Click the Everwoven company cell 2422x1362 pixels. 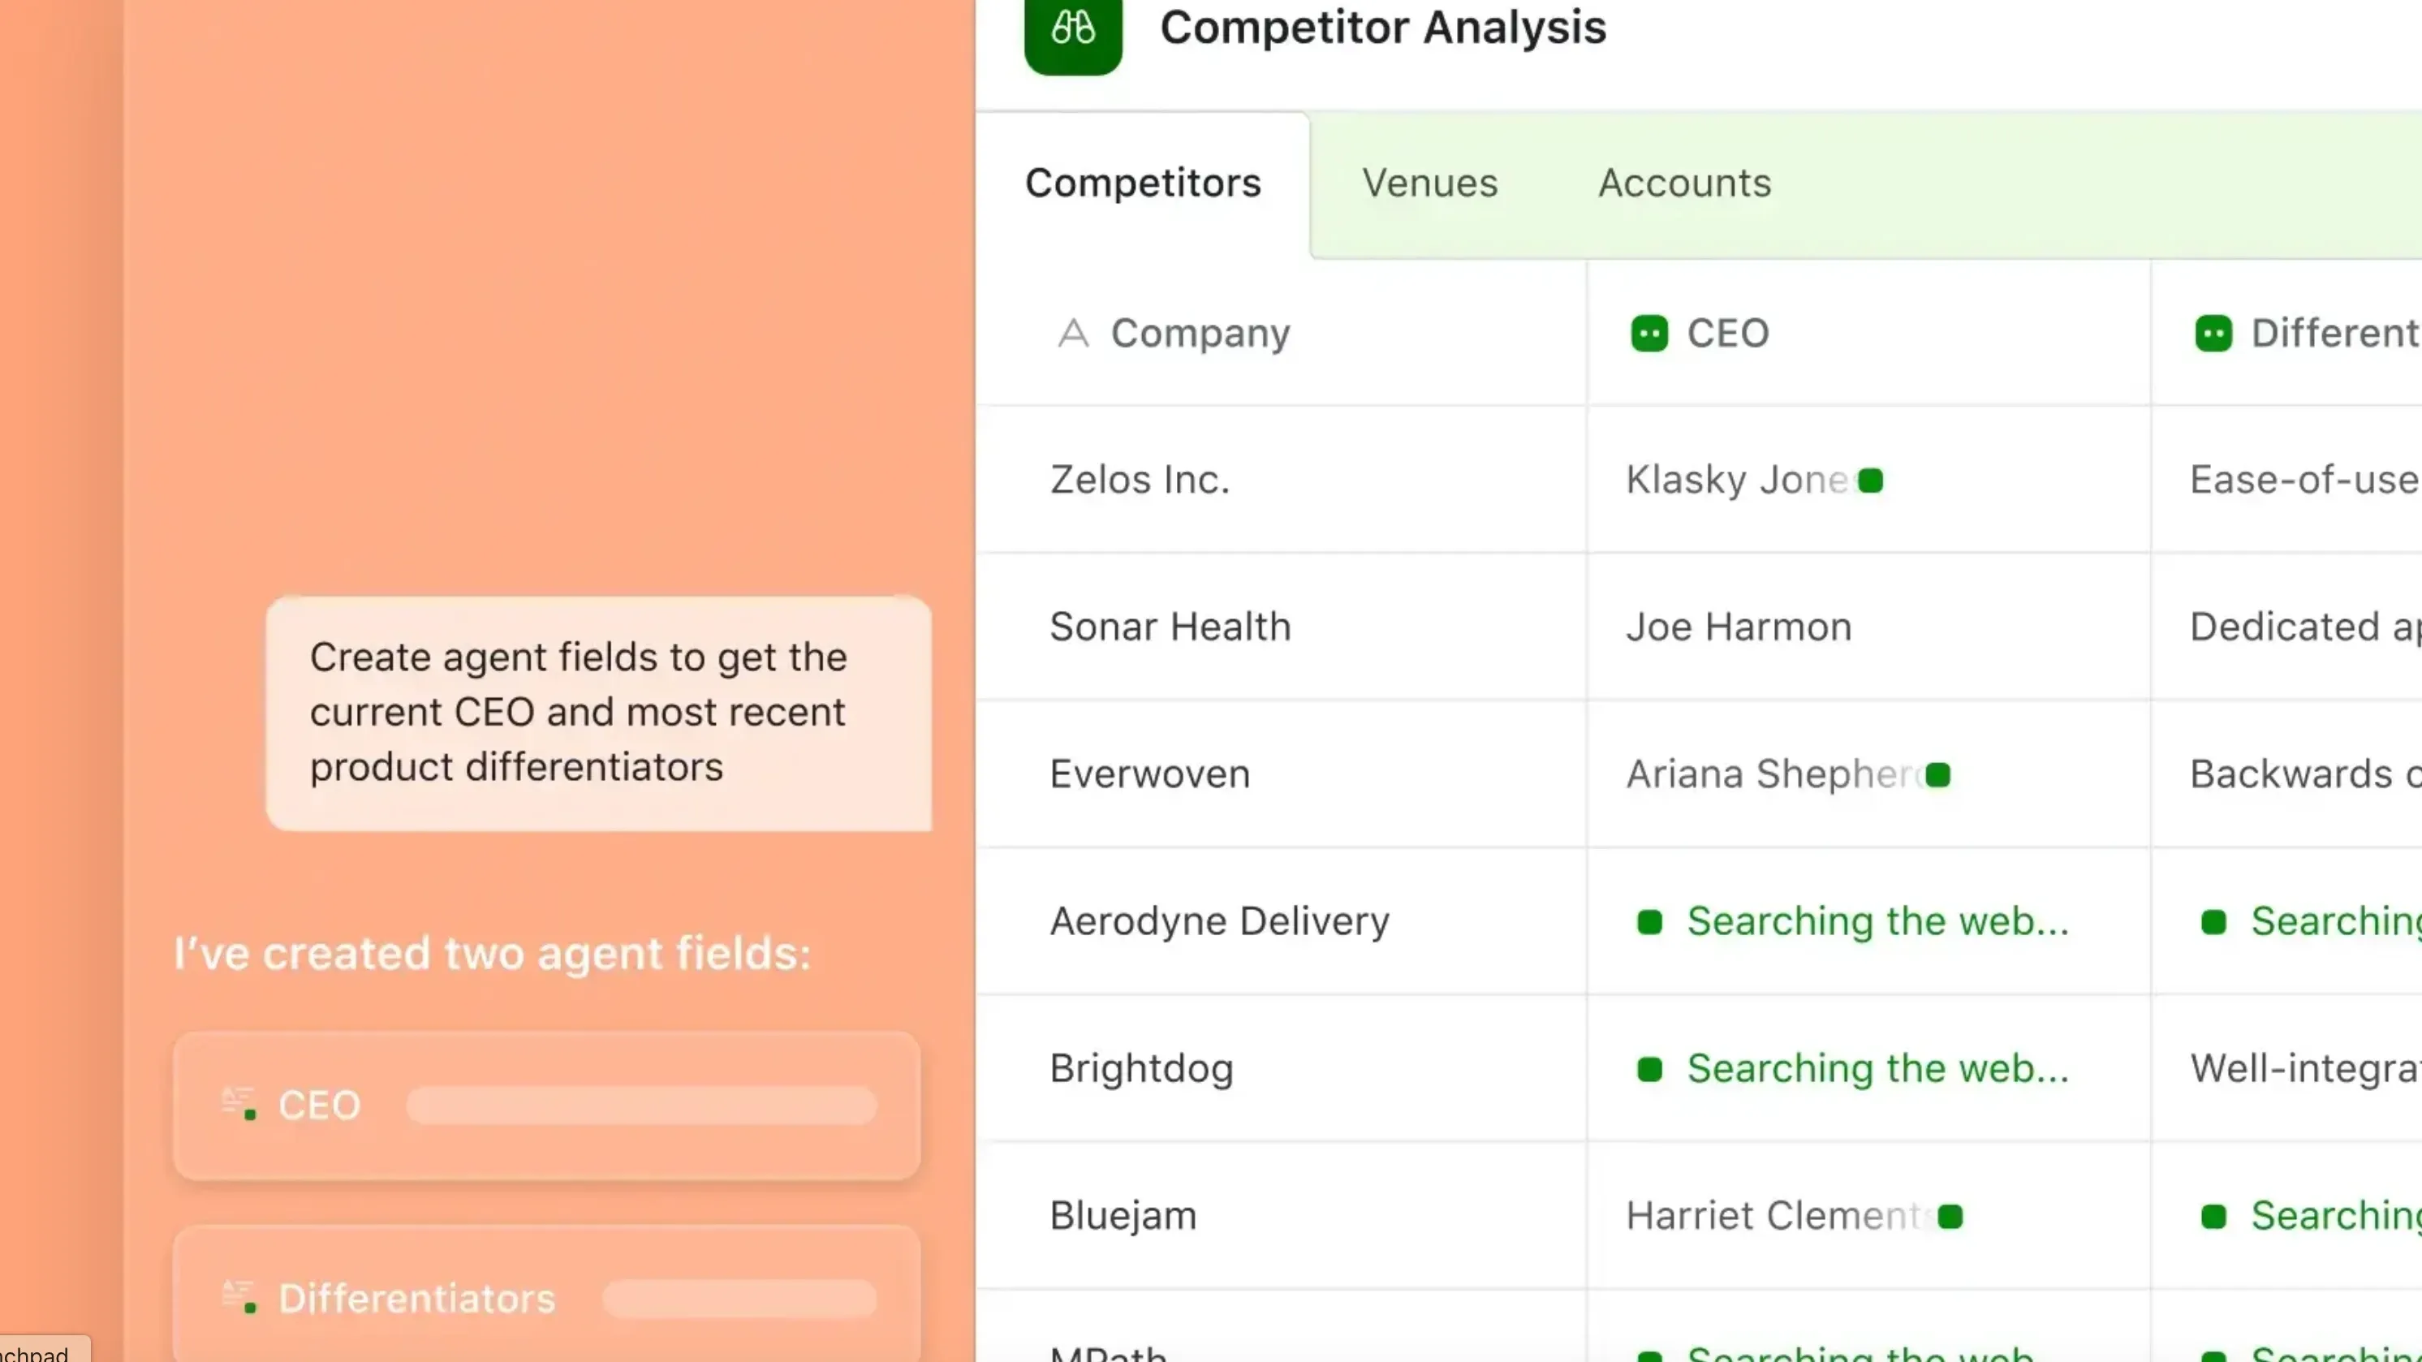coord(1149,774)
